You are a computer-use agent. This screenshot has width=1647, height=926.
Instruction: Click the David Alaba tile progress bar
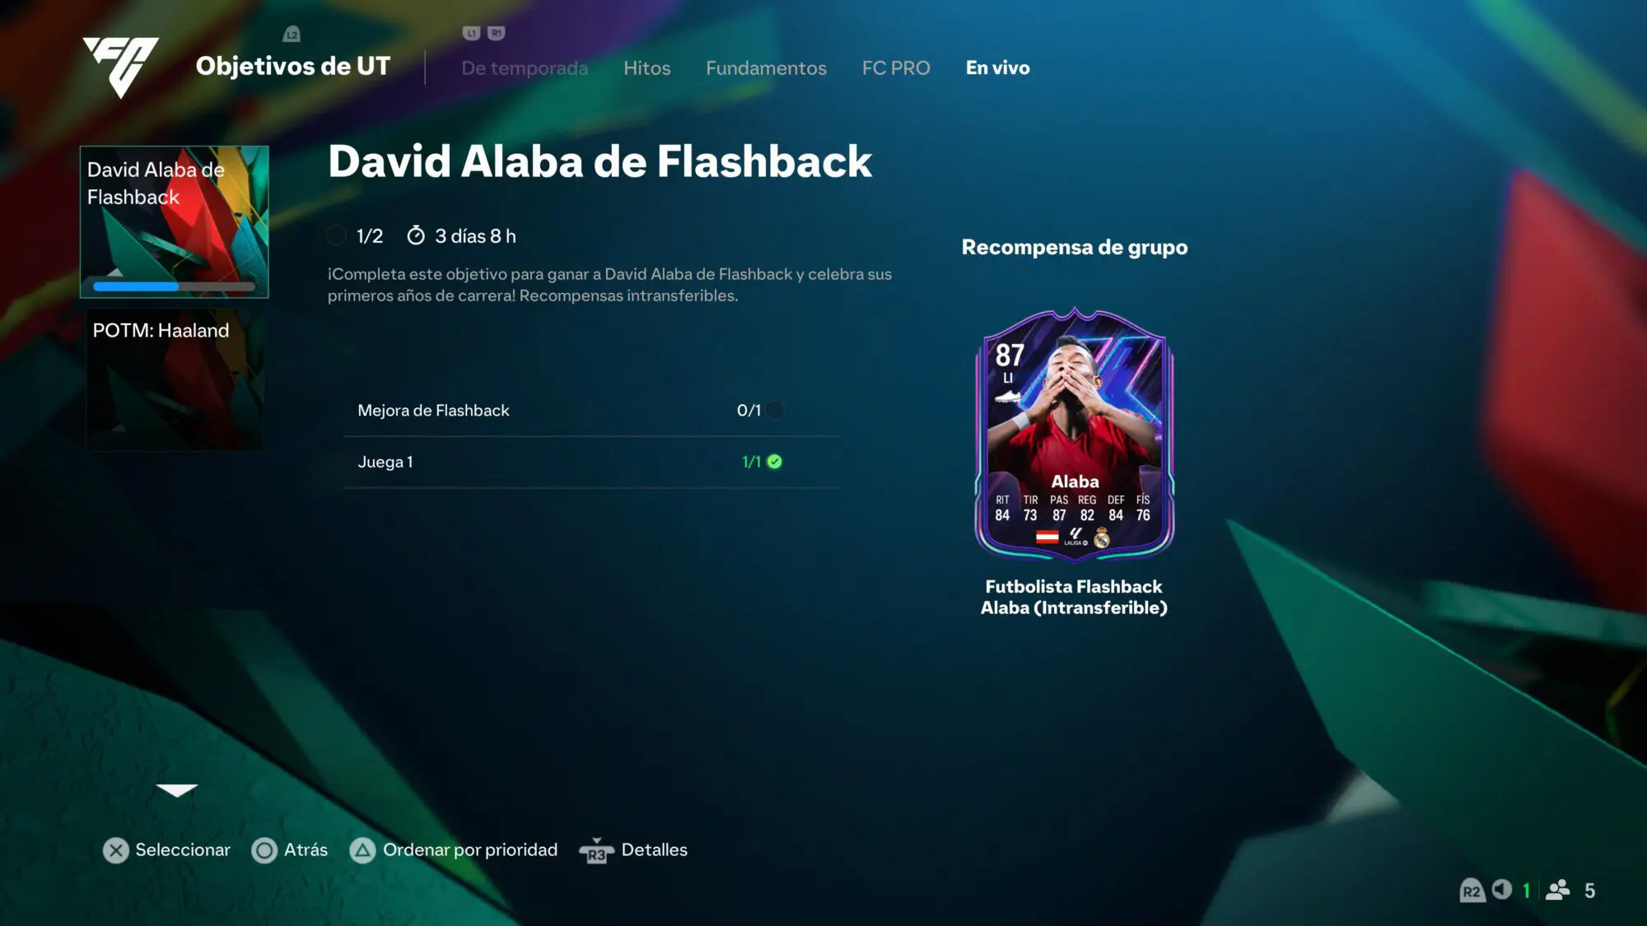click(175, 286)
